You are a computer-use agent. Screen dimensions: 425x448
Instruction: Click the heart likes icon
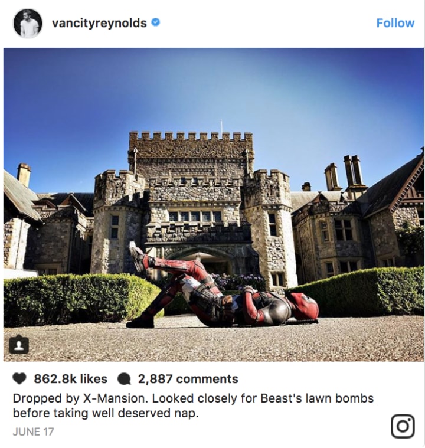pyautogui.click(x=19, y=379)
